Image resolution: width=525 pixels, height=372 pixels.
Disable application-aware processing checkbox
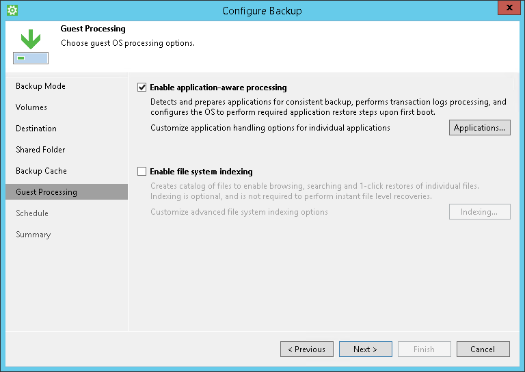point(142,88)
